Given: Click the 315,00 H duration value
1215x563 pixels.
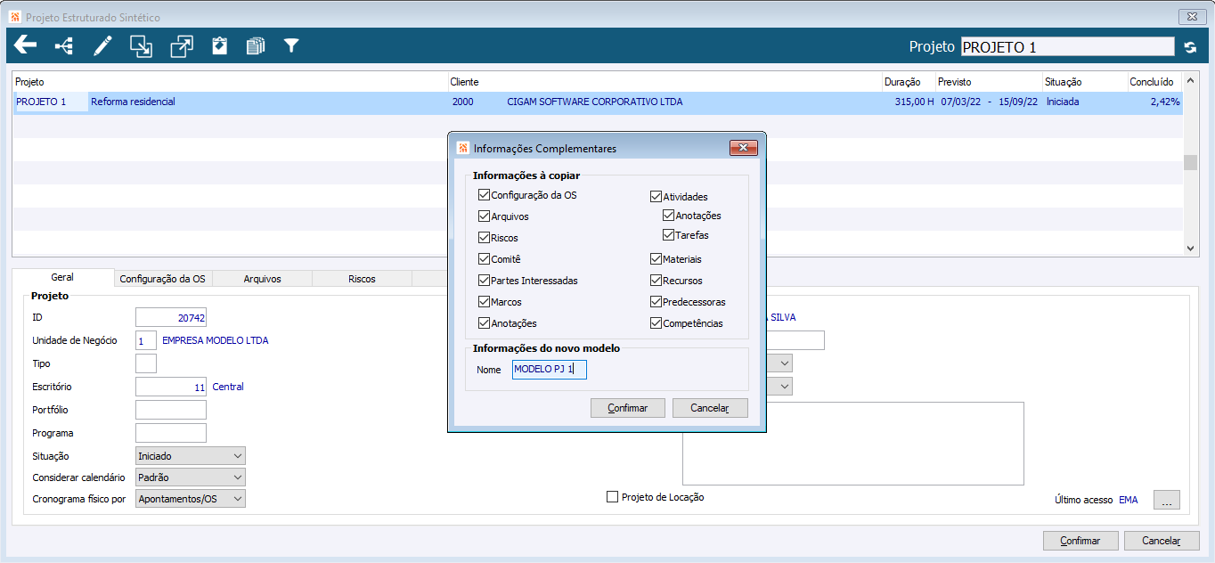Looking at the screenshot, I should click(x=914, y=102).
